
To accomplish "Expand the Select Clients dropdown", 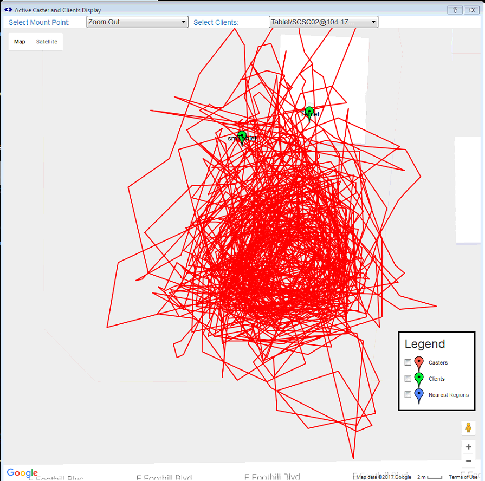I will (324, 22).
